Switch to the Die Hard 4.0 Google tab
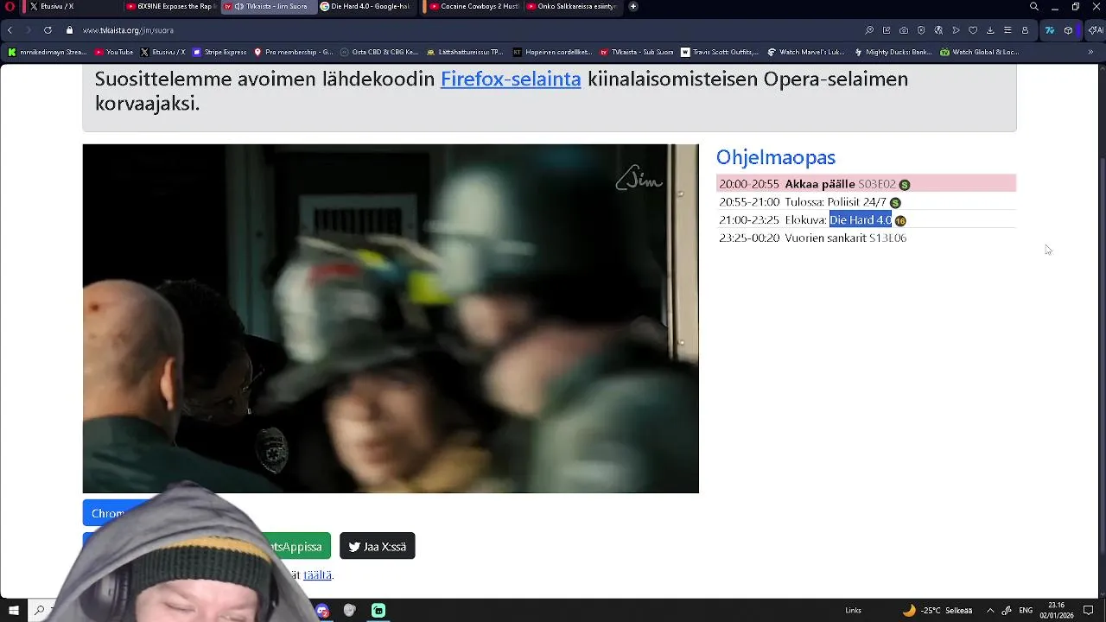This screenshot has height=622, width=1106. click(367, 6)
